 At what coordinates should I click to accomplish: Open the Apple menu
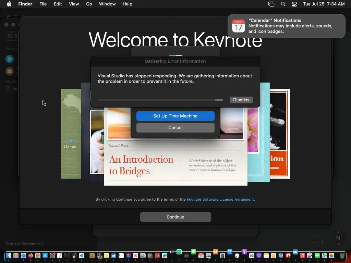(x=9, y=4)
